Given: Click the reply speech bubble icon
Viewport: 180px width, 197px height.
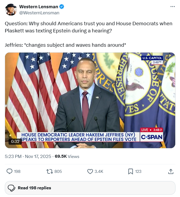Looking at the screenshot, I should pyautogui.click(x=9, y=172).
